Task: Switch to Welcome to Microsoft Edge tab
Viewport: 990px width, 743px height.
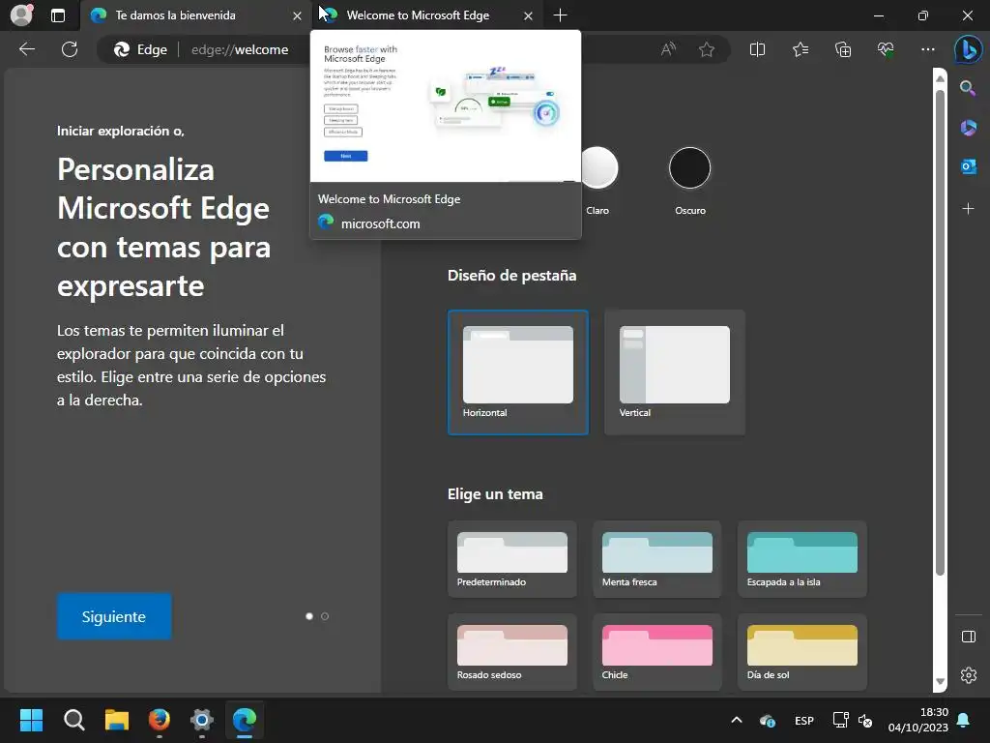Action: (426, 15)
